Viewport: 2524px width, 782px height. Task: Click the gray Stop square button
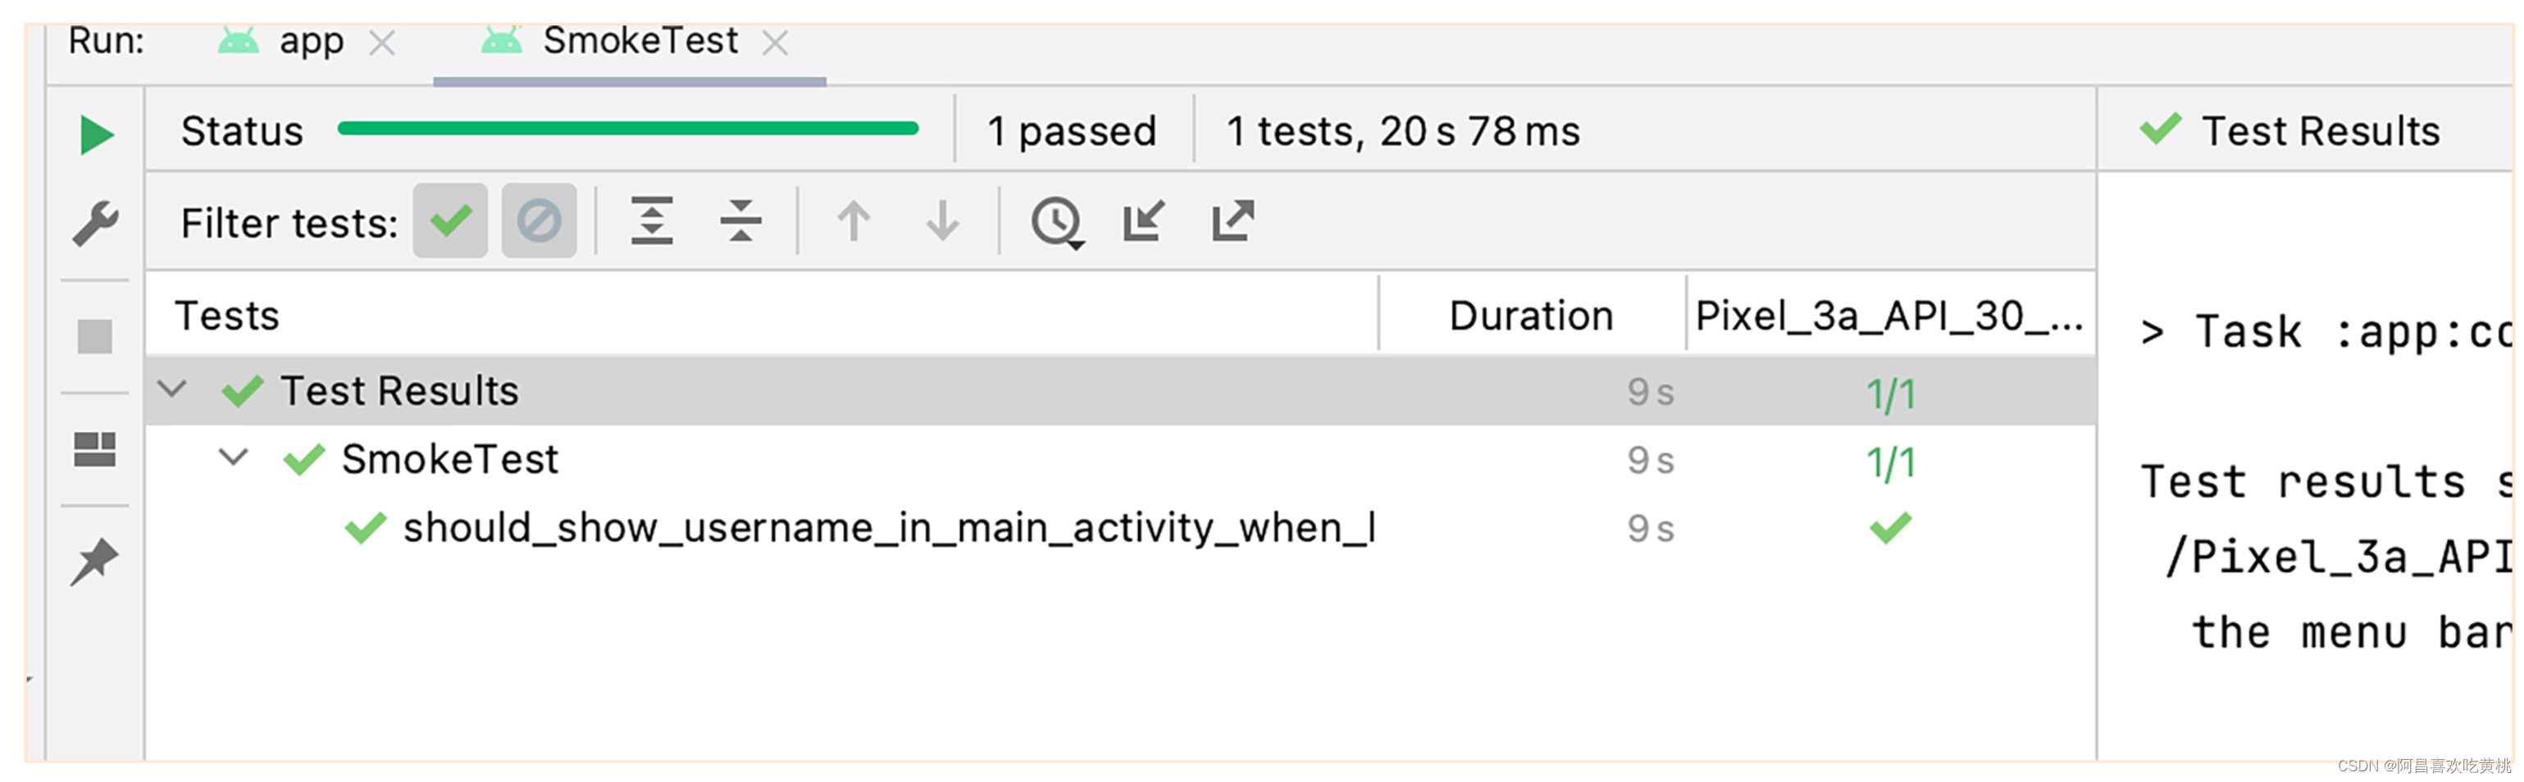tap(95, 336)
